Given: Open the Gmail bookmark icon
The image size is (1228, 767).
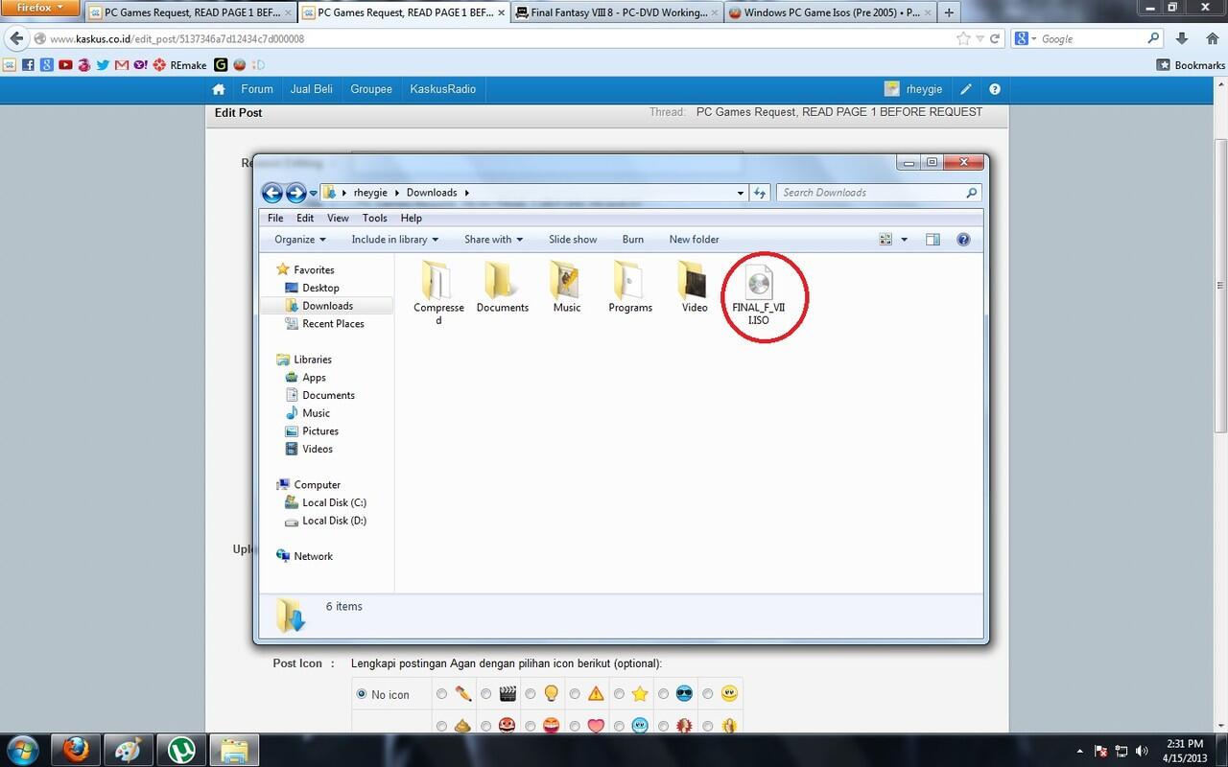Looking at the screenshot, I should (121, 65).
